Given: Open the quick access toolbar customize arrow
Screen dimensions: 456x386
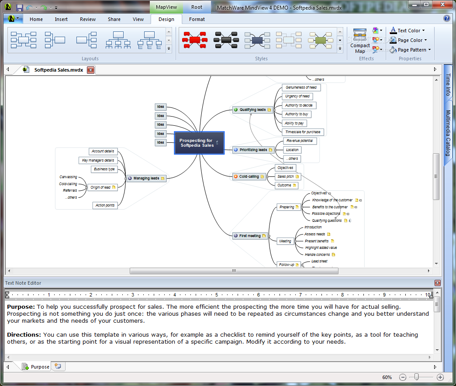Looking at the screenshot, I should (56, 8).
